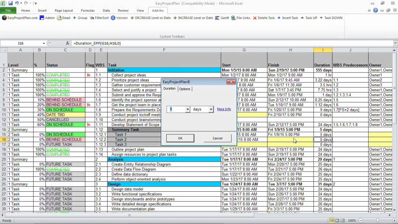
Task: Click the Email toolbar button
Action: 64,18
